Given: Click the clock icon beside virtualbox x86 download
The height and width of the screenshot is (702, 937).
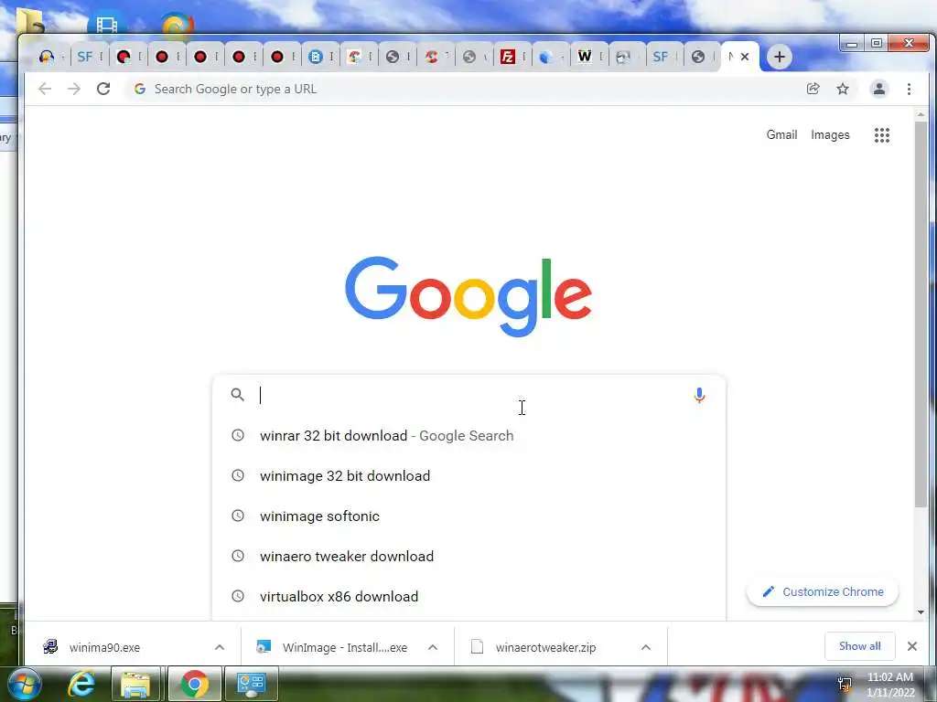Looking at the screenshot, I should pos(238,596).
